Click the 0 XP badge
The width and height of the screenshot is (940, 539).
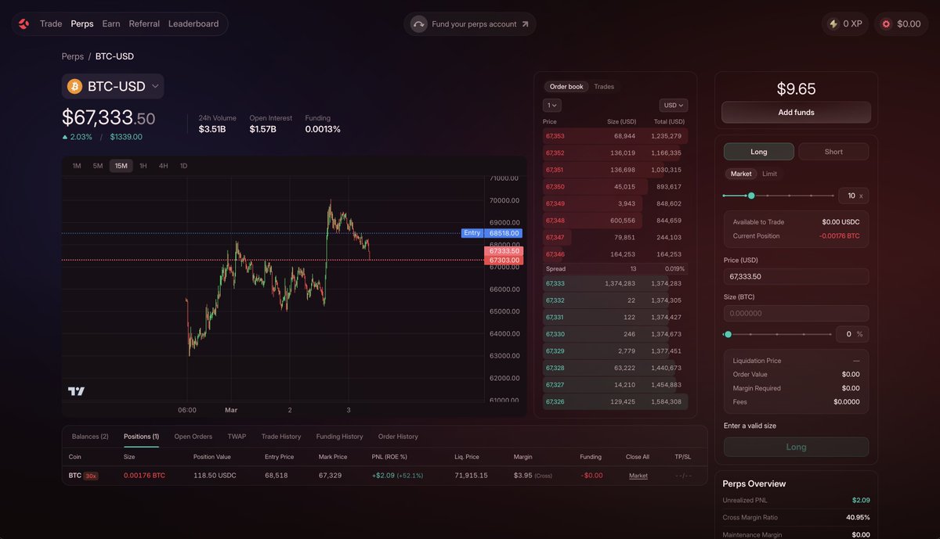coord(844,24)
